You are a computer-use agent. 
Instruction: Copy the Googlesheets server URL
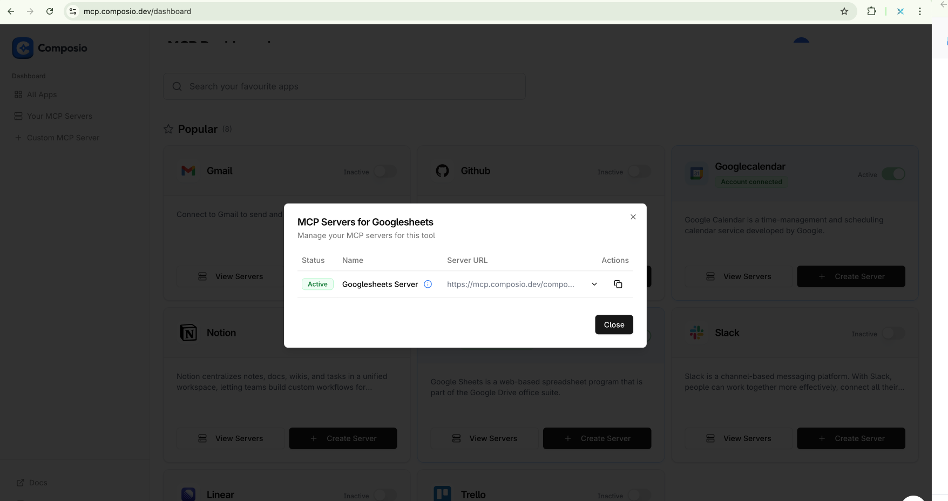coord(618,285)
